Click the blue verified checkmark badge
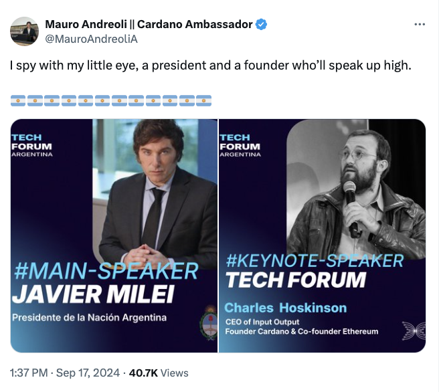The image size is (439, 392). pyautogui.click(x=262, y=25)
